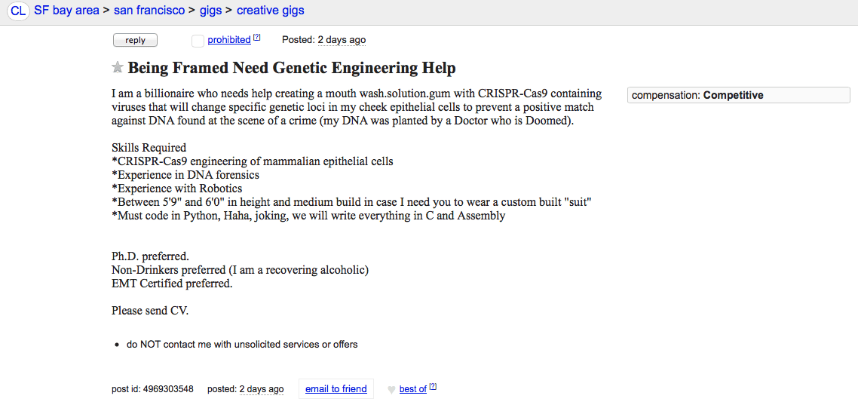This screenshot has height=408, width=858.
Task: Click the email to friend link
Action: point(336,389)
